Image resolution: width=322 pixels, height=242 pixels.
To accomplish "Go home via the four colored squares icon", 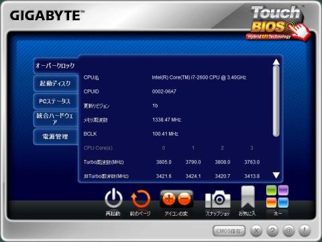I will [x=277, y=197].
